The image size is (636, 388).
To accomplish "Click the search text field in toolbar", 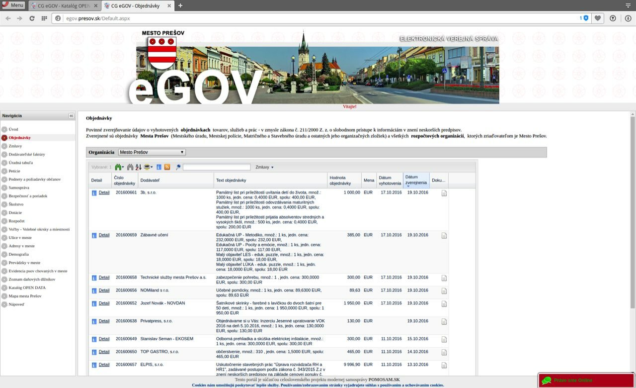I will point(217,167).
